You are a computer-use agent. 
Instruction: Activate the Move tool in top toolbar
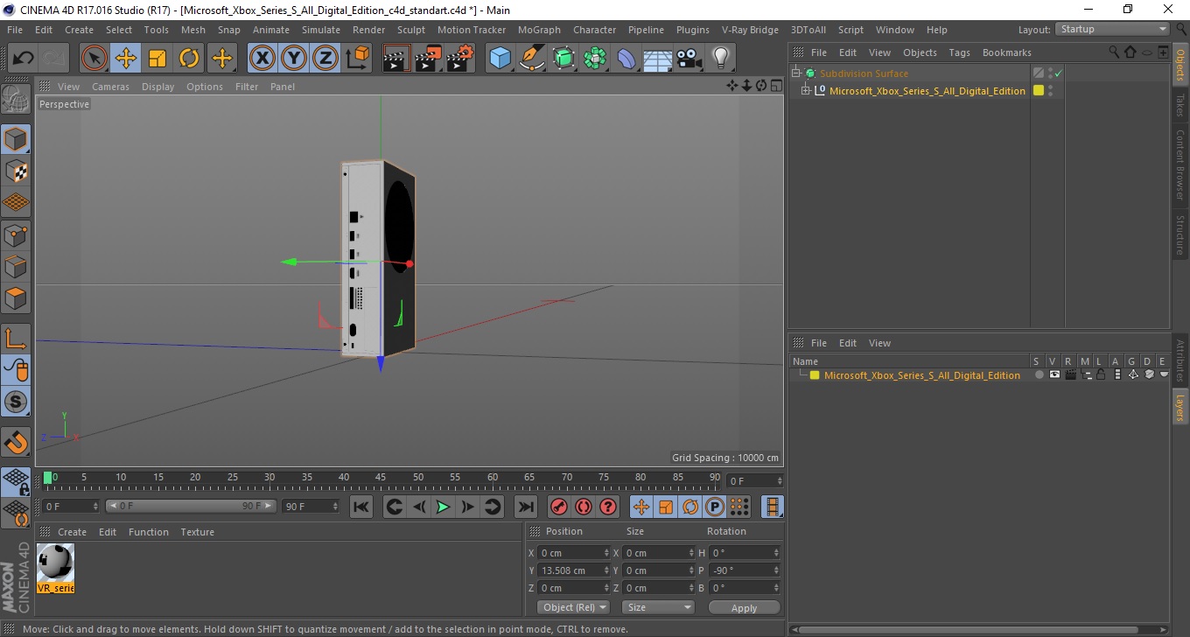[x=126, y=59]
